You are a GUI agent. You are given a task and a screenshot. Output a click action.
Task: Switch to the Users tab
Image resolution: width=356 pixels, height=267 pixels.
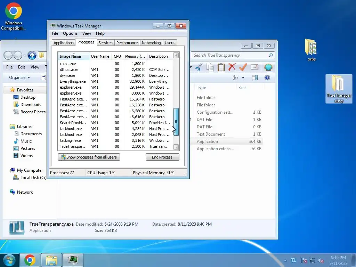169,43
